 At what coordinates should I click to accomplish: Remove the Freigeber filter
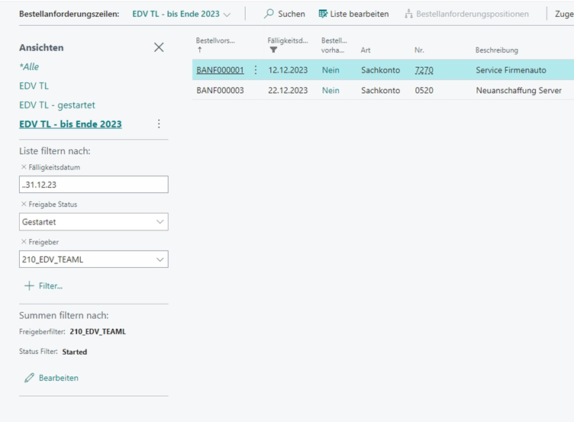pyautogui.click(x=22, y=242)
